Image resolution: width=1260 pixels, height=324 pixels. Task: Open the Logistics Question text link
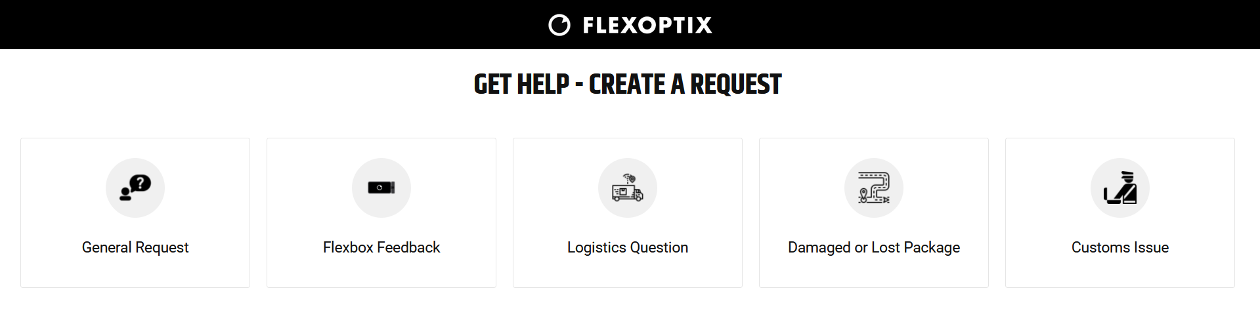click(628, 247)
